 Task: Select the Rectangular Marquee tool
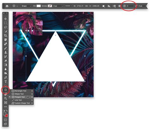point(5,23)
